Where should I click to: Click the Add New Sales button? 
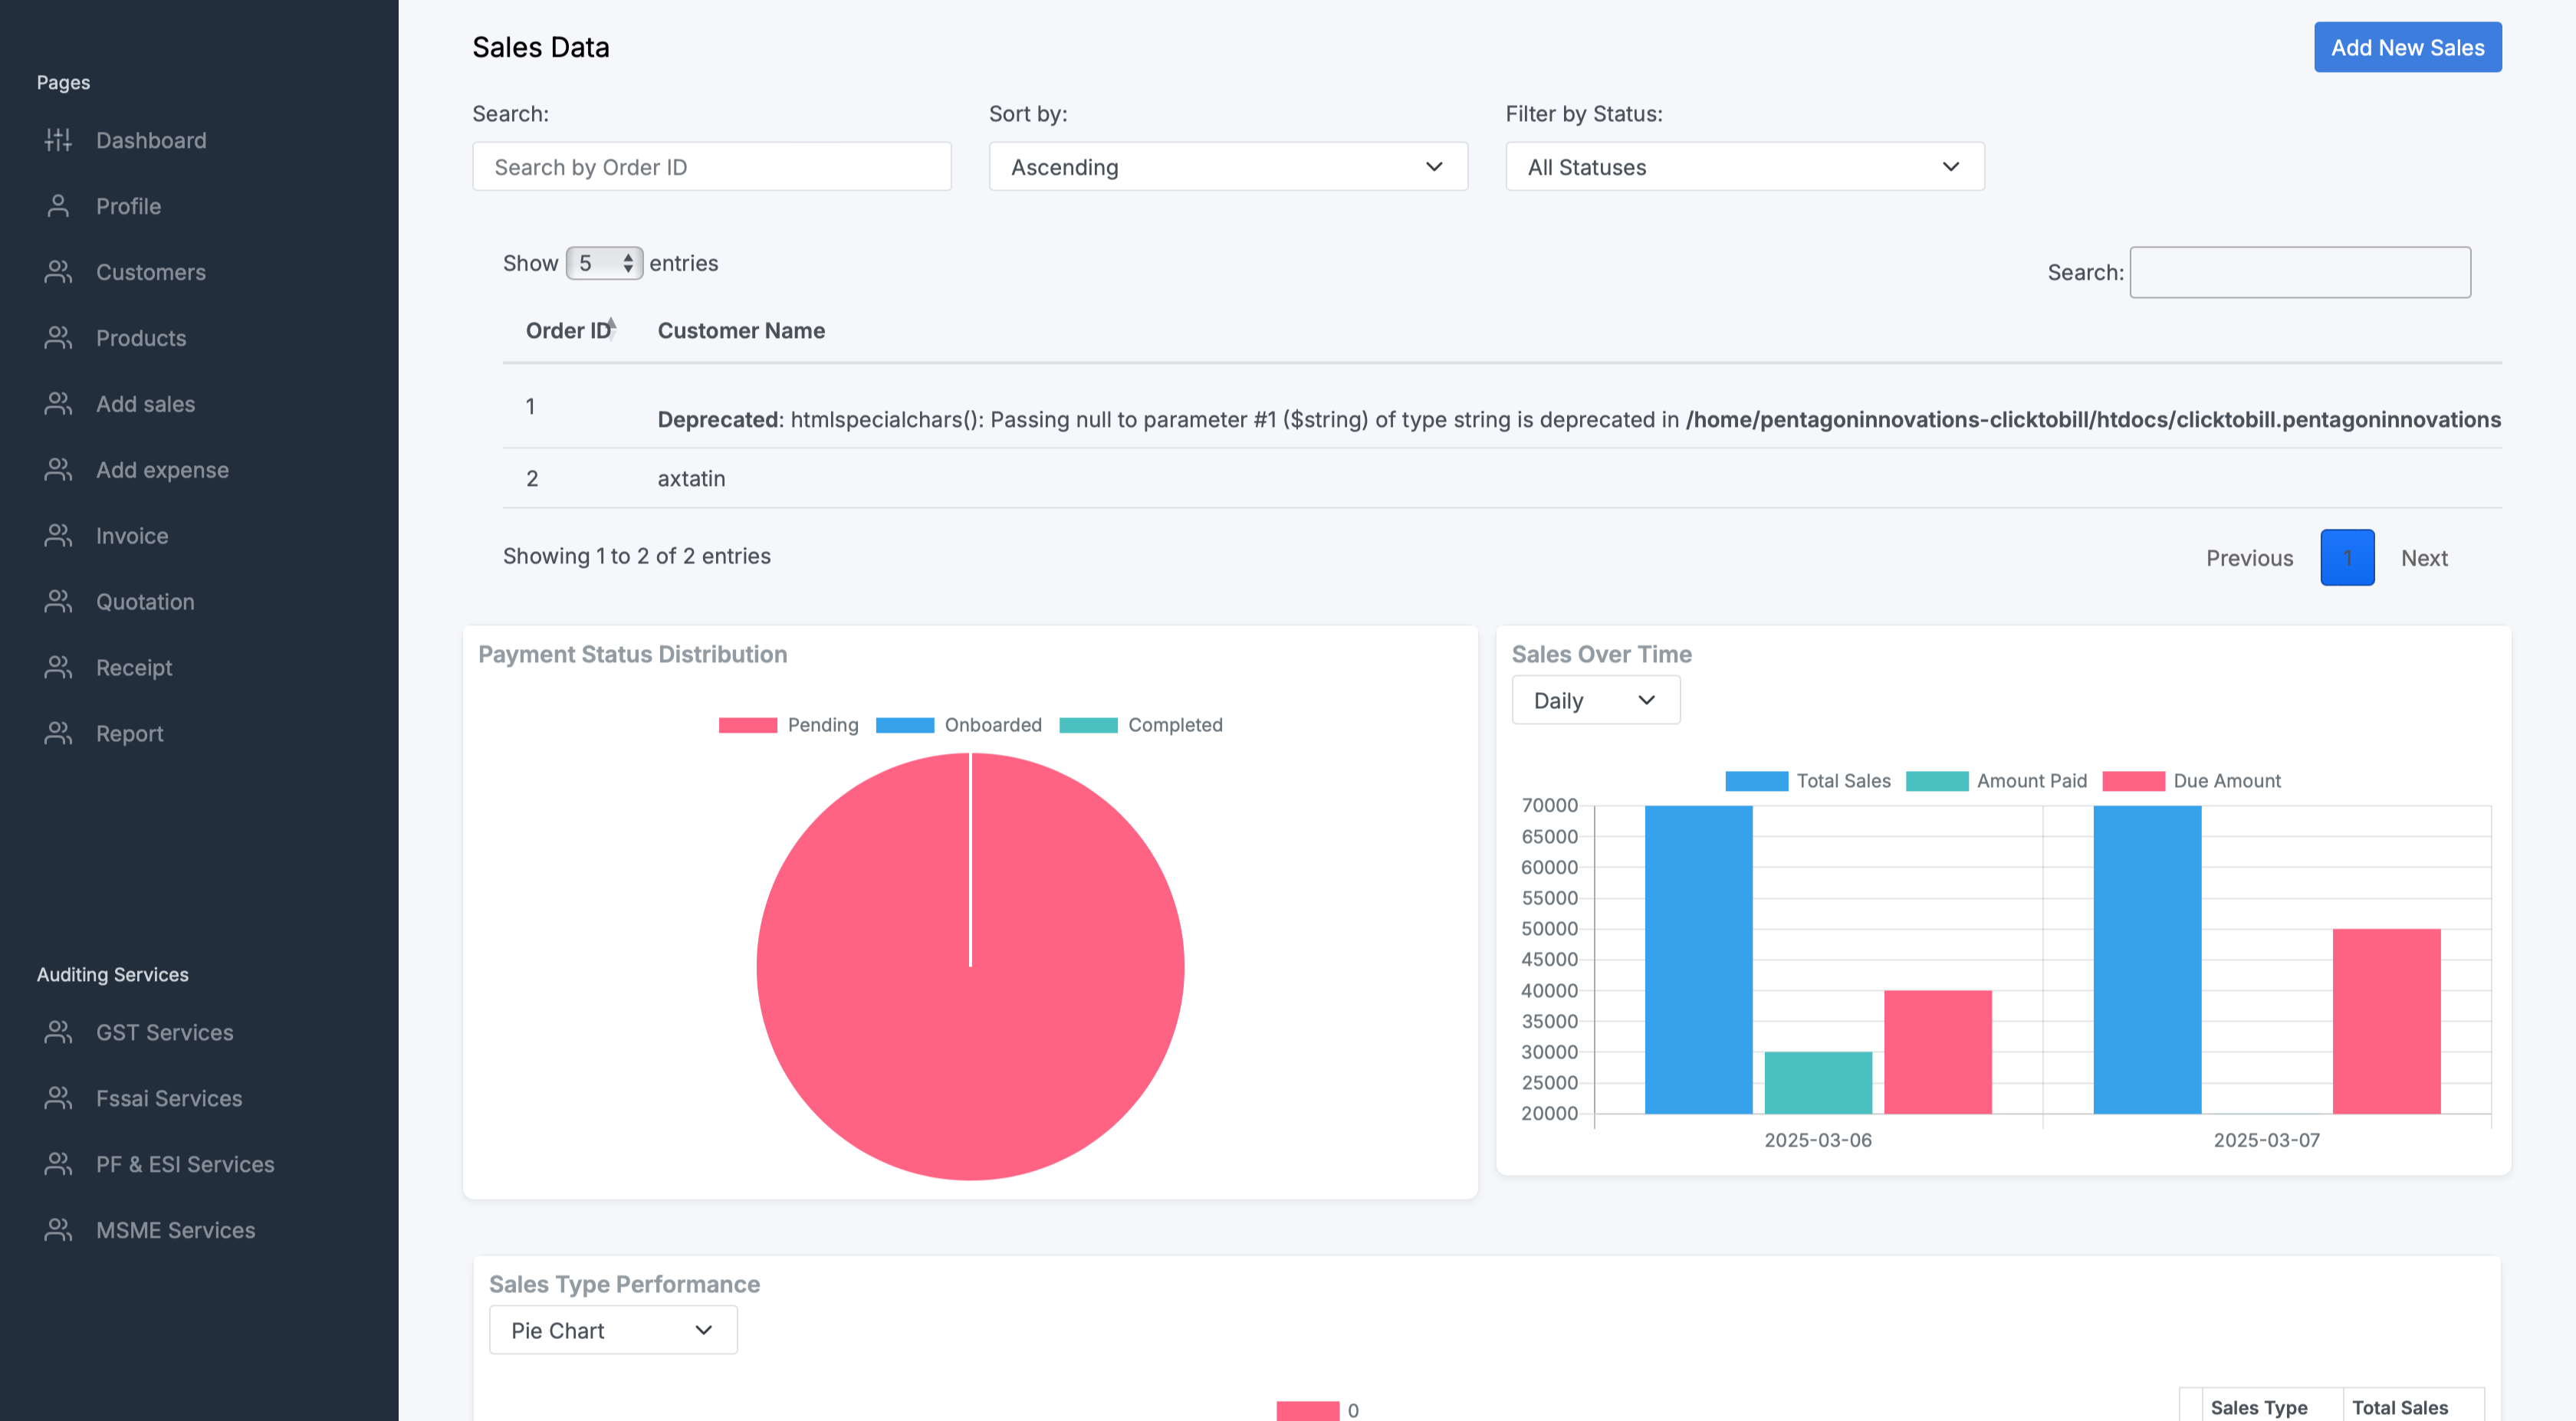pyautogui.click(x=2407, y=47)
